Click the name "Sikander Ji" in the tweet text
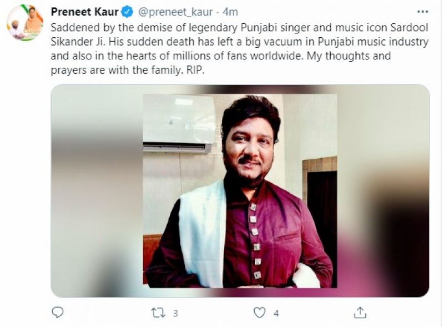The image size is (444, 327). (75, 42)
